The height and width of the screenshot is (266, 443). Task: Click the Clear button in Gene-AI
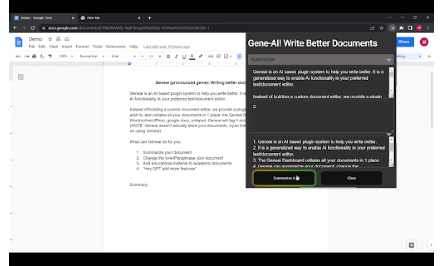[x=351, y=178]
